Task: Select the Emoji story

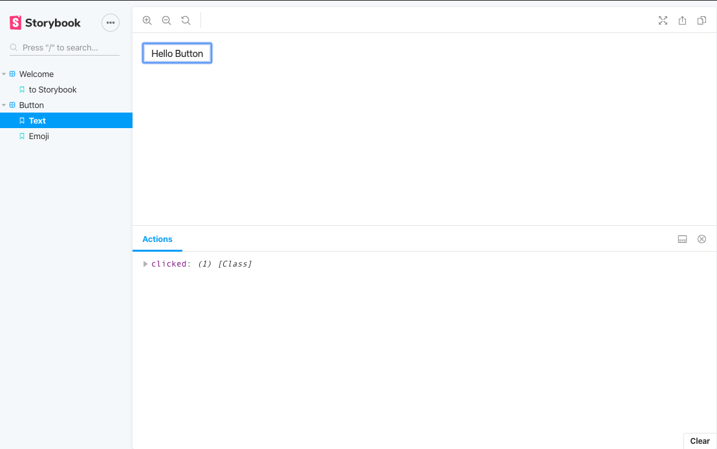Action: click(x=39, y=137)
